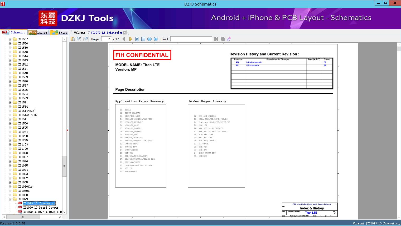Zoom in on the schematic
Image resolution: width=401 pixels, height=226 pixels.
pos(156,39)
